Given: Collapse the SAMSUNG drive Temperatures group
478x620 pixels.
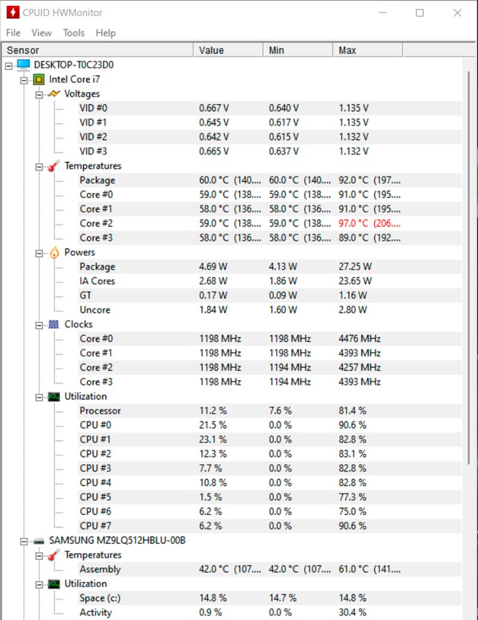Looking at the screenshot, I should click(x=39, y=556).
